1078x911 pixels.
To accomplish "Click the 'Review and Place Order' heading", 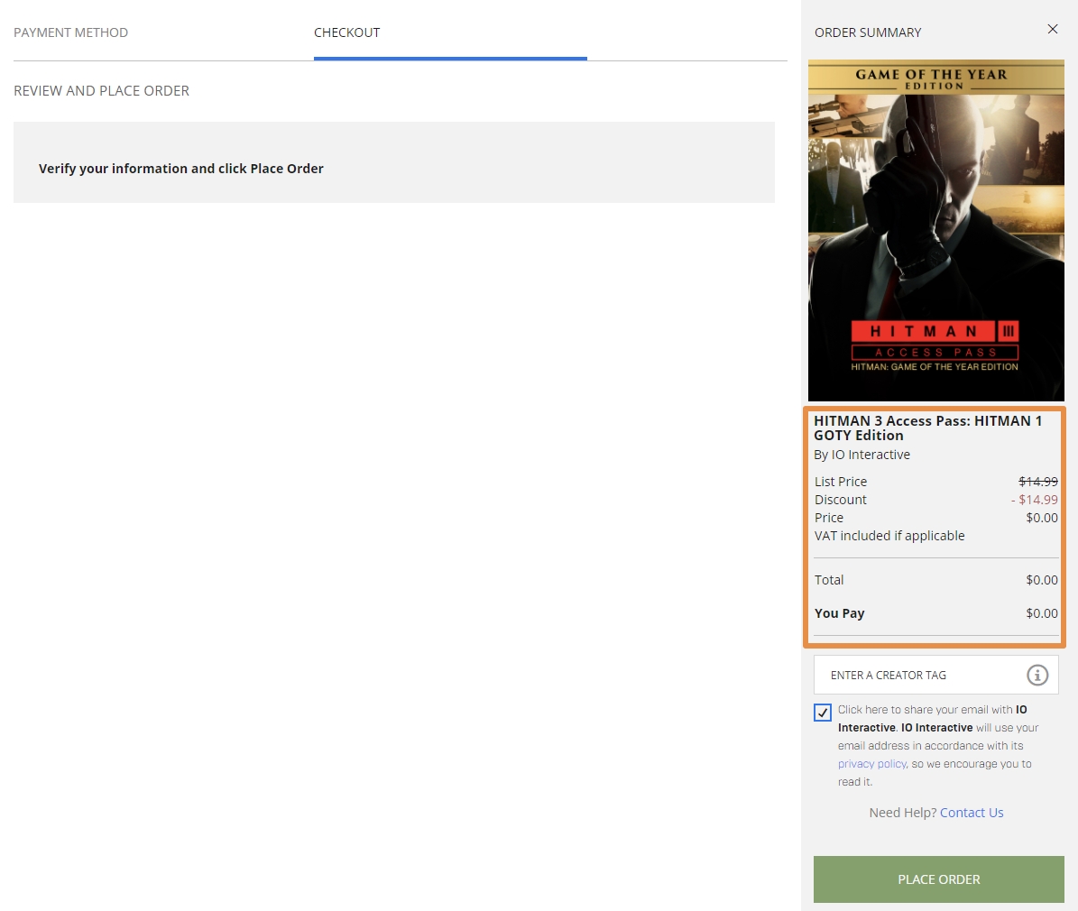I will (101, 91).
